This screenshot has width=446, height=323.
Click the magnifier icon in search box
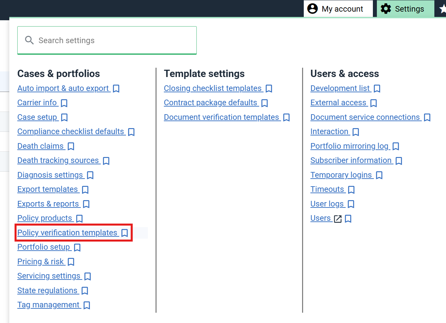click(x=30, y=40)
